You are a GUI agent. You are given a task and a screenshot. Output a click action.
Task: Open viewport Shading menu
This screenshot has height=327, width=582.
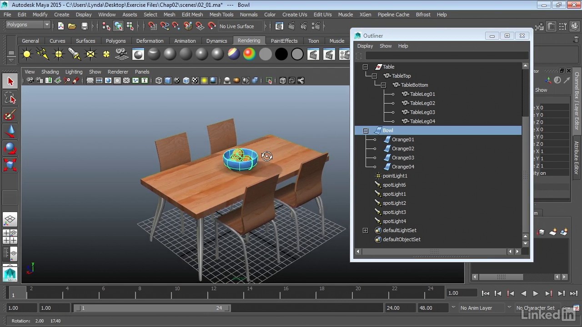pyautogui.click(x=50, y=72)
